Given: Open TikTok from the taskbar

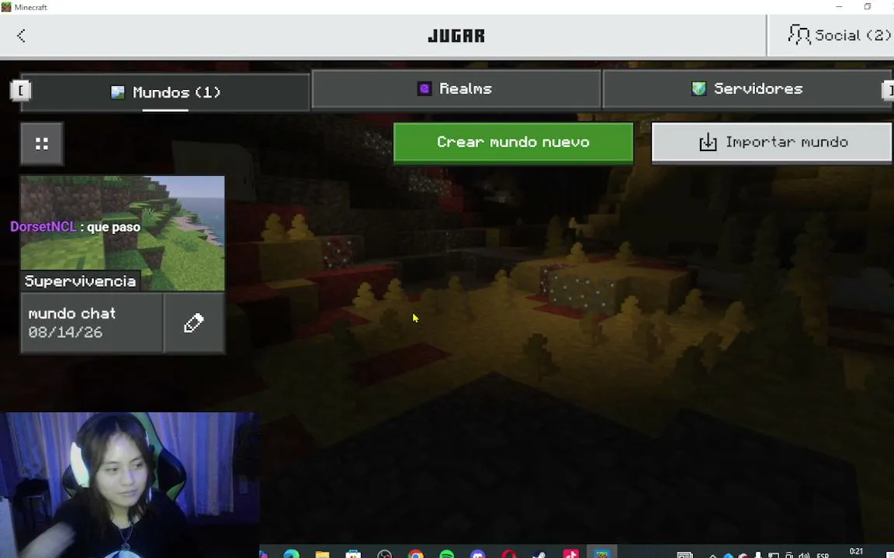Looking at the screenshot, I should [x=570, y=554].
